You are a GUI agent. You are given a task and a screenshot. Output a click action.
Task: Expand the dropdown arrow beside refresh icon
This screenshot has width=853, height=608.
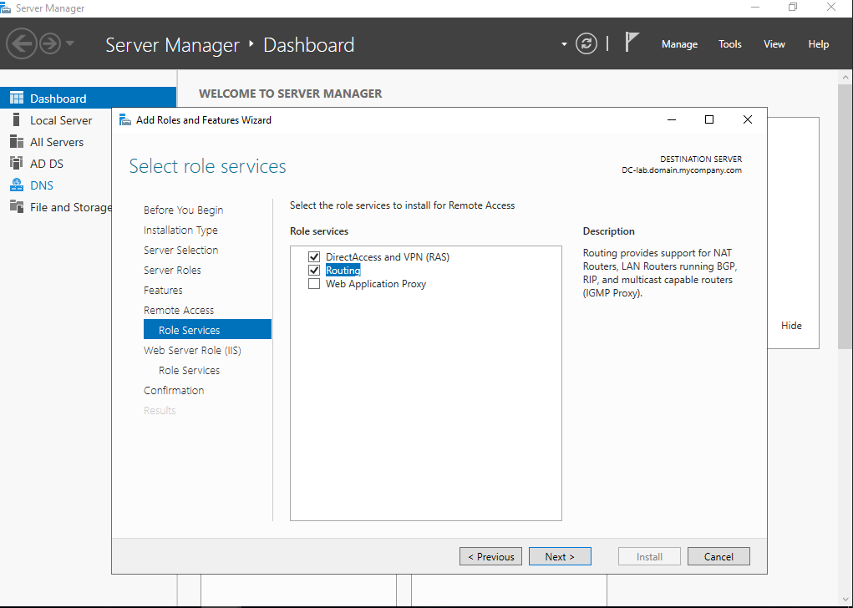click(565, 44)
